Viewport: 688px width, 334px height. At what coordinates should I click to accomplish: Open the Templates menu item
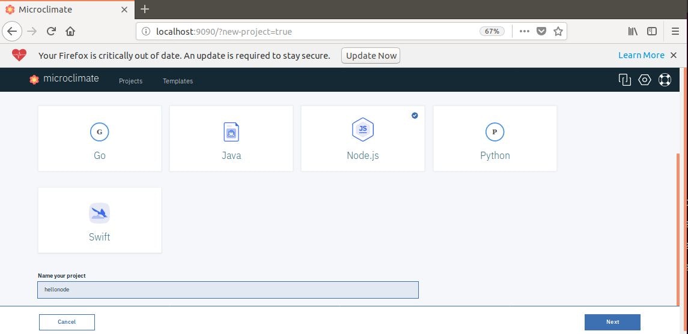178,81
